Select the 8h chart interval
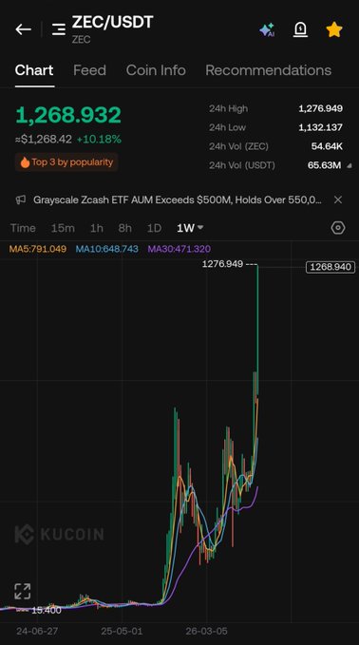This screenshot has width=359, height=645. pyautogui.click(x=125, y=228)
